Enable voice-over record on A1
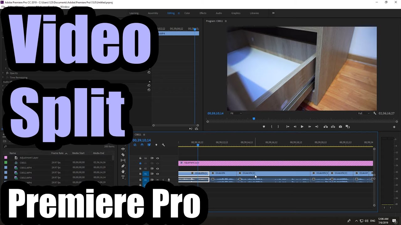Viewport: 401px width, 225px height. (x=169, y=180)
